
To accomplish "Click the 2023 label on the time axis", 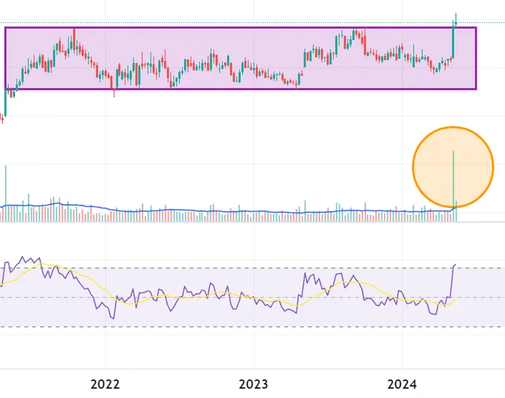I will (x=253, y=384).
